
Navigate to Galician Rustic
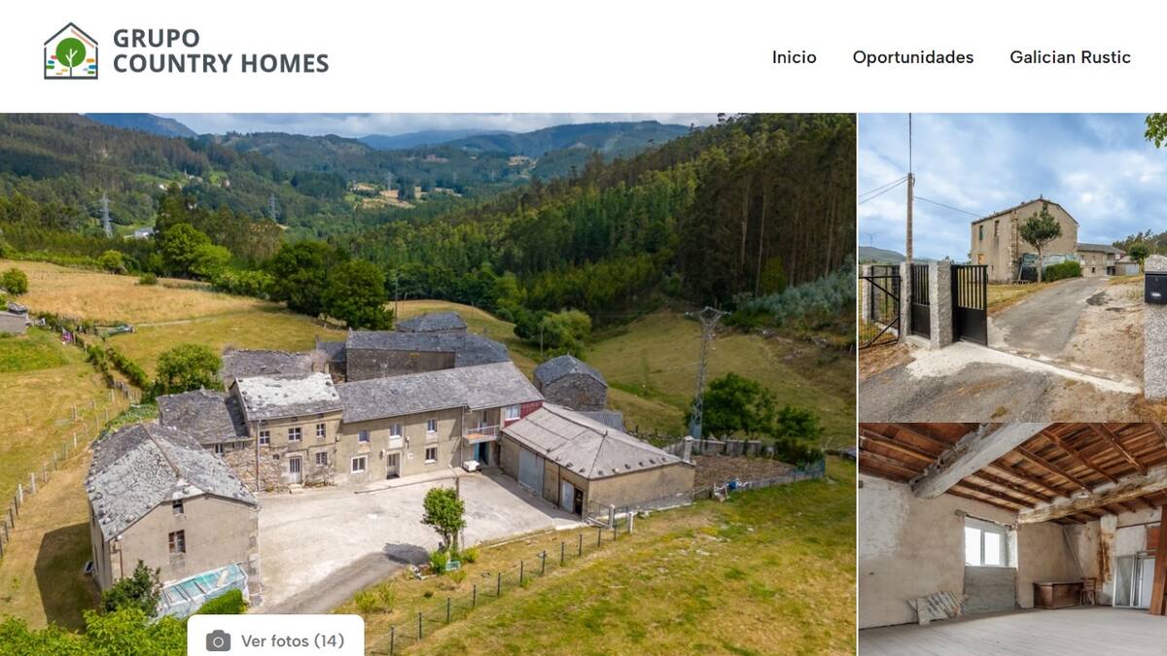click(1070, 57)
